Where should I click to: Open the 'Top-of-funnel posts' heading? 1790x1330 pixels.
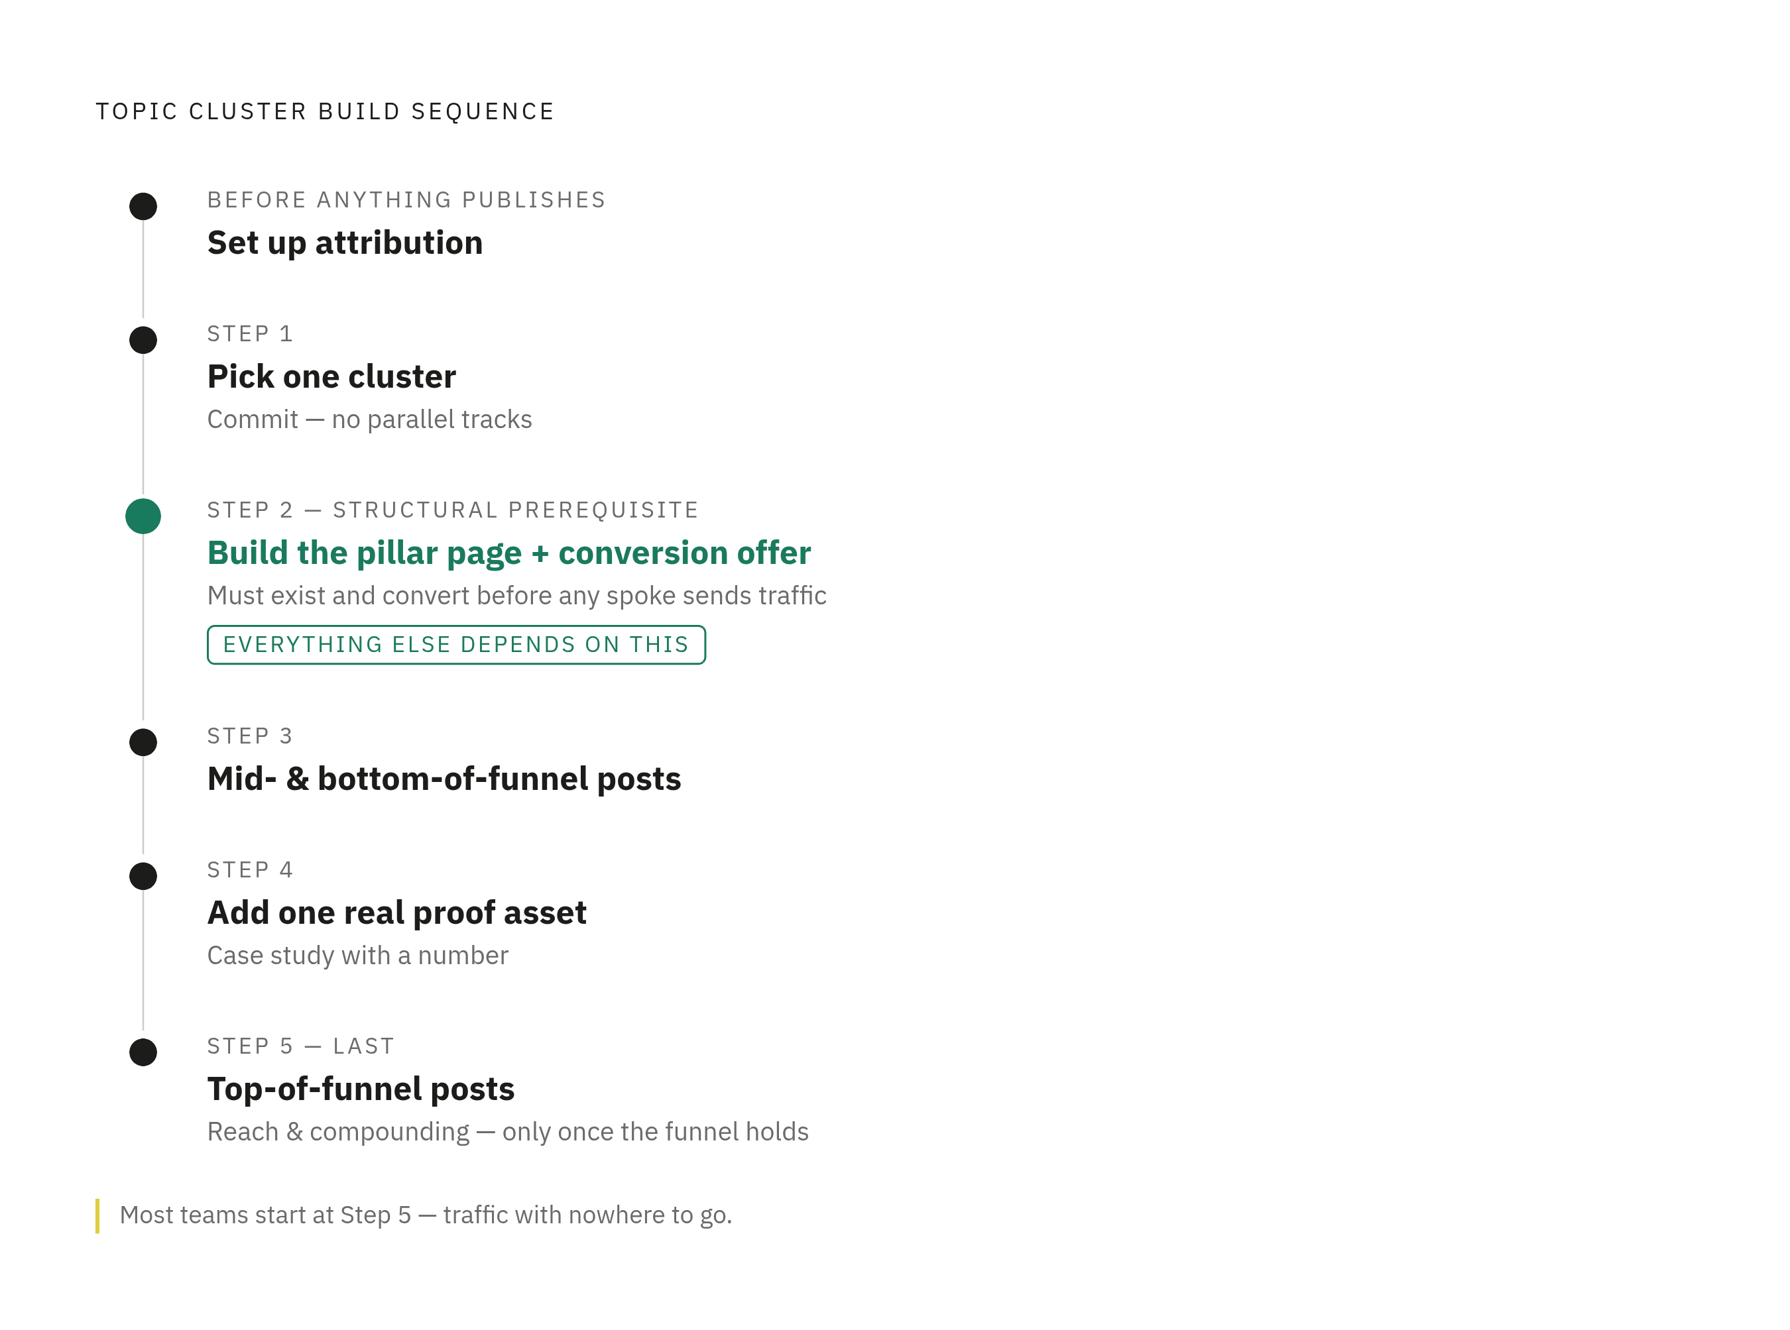point(361,1089)
